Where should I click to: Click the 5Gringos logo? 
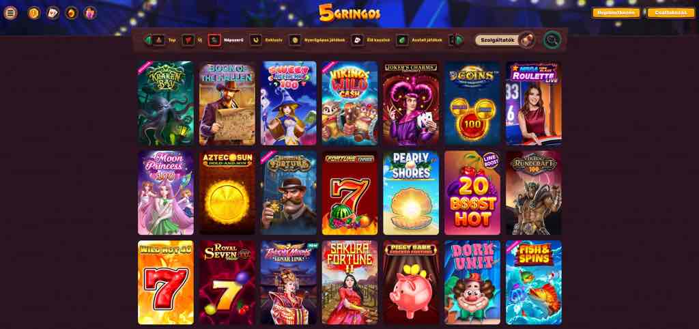coord(349,13)
